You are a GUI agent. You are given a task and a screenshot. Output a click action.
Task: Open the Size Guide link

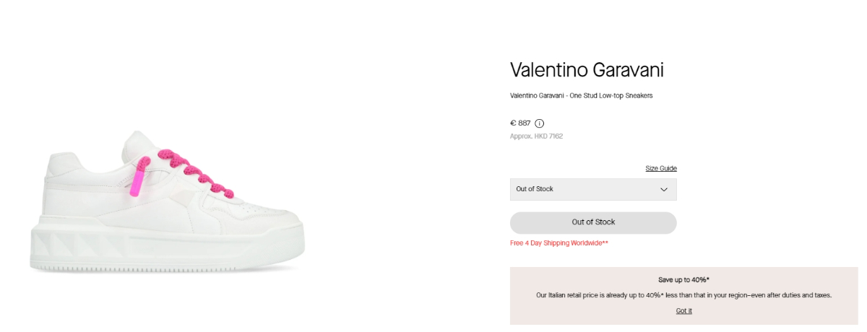[661, 168]
